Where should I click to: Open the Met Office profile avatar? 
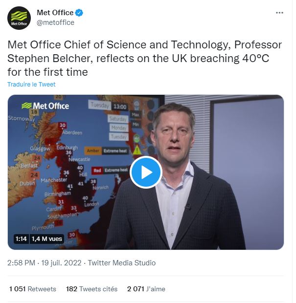[x=19, y=18]
